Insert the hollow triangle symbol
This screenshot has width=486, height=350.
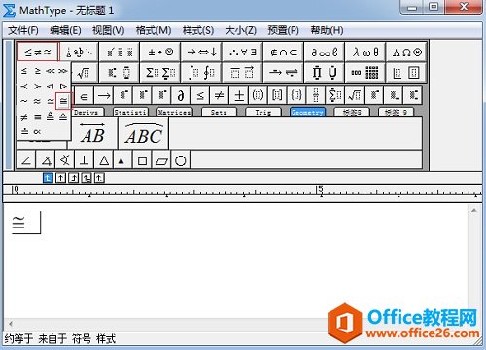click(x=104, y=160)
